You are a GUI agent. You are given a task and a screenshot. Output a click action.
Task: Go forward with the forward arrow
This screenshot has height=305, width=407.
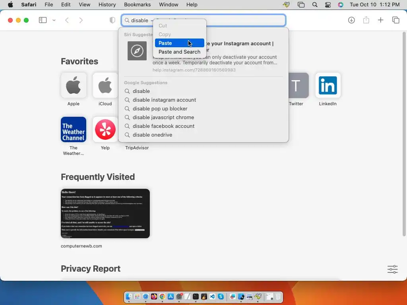click(x=81, y=20)
